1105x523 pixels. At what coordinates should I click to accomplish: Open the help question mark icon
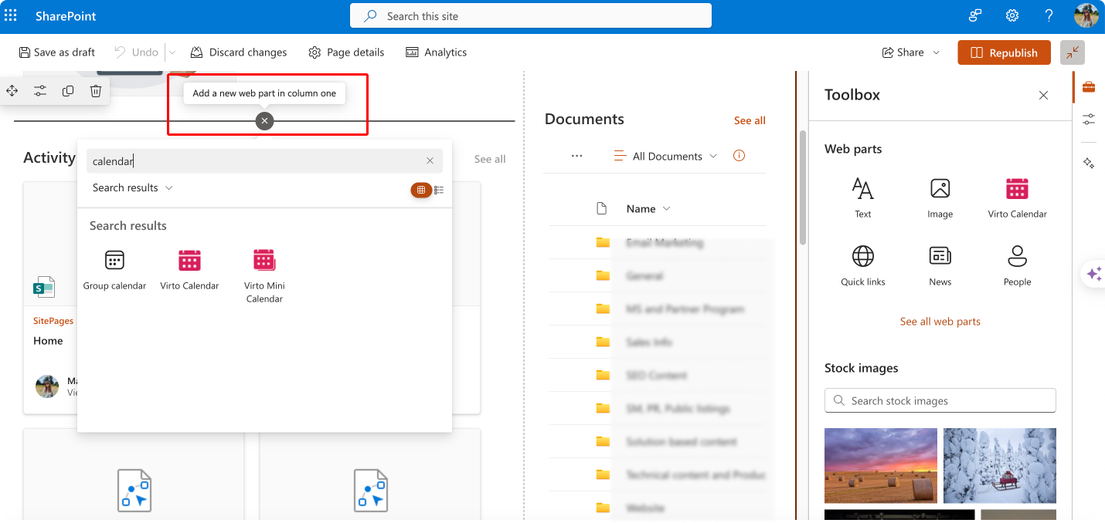(1049, 15)
